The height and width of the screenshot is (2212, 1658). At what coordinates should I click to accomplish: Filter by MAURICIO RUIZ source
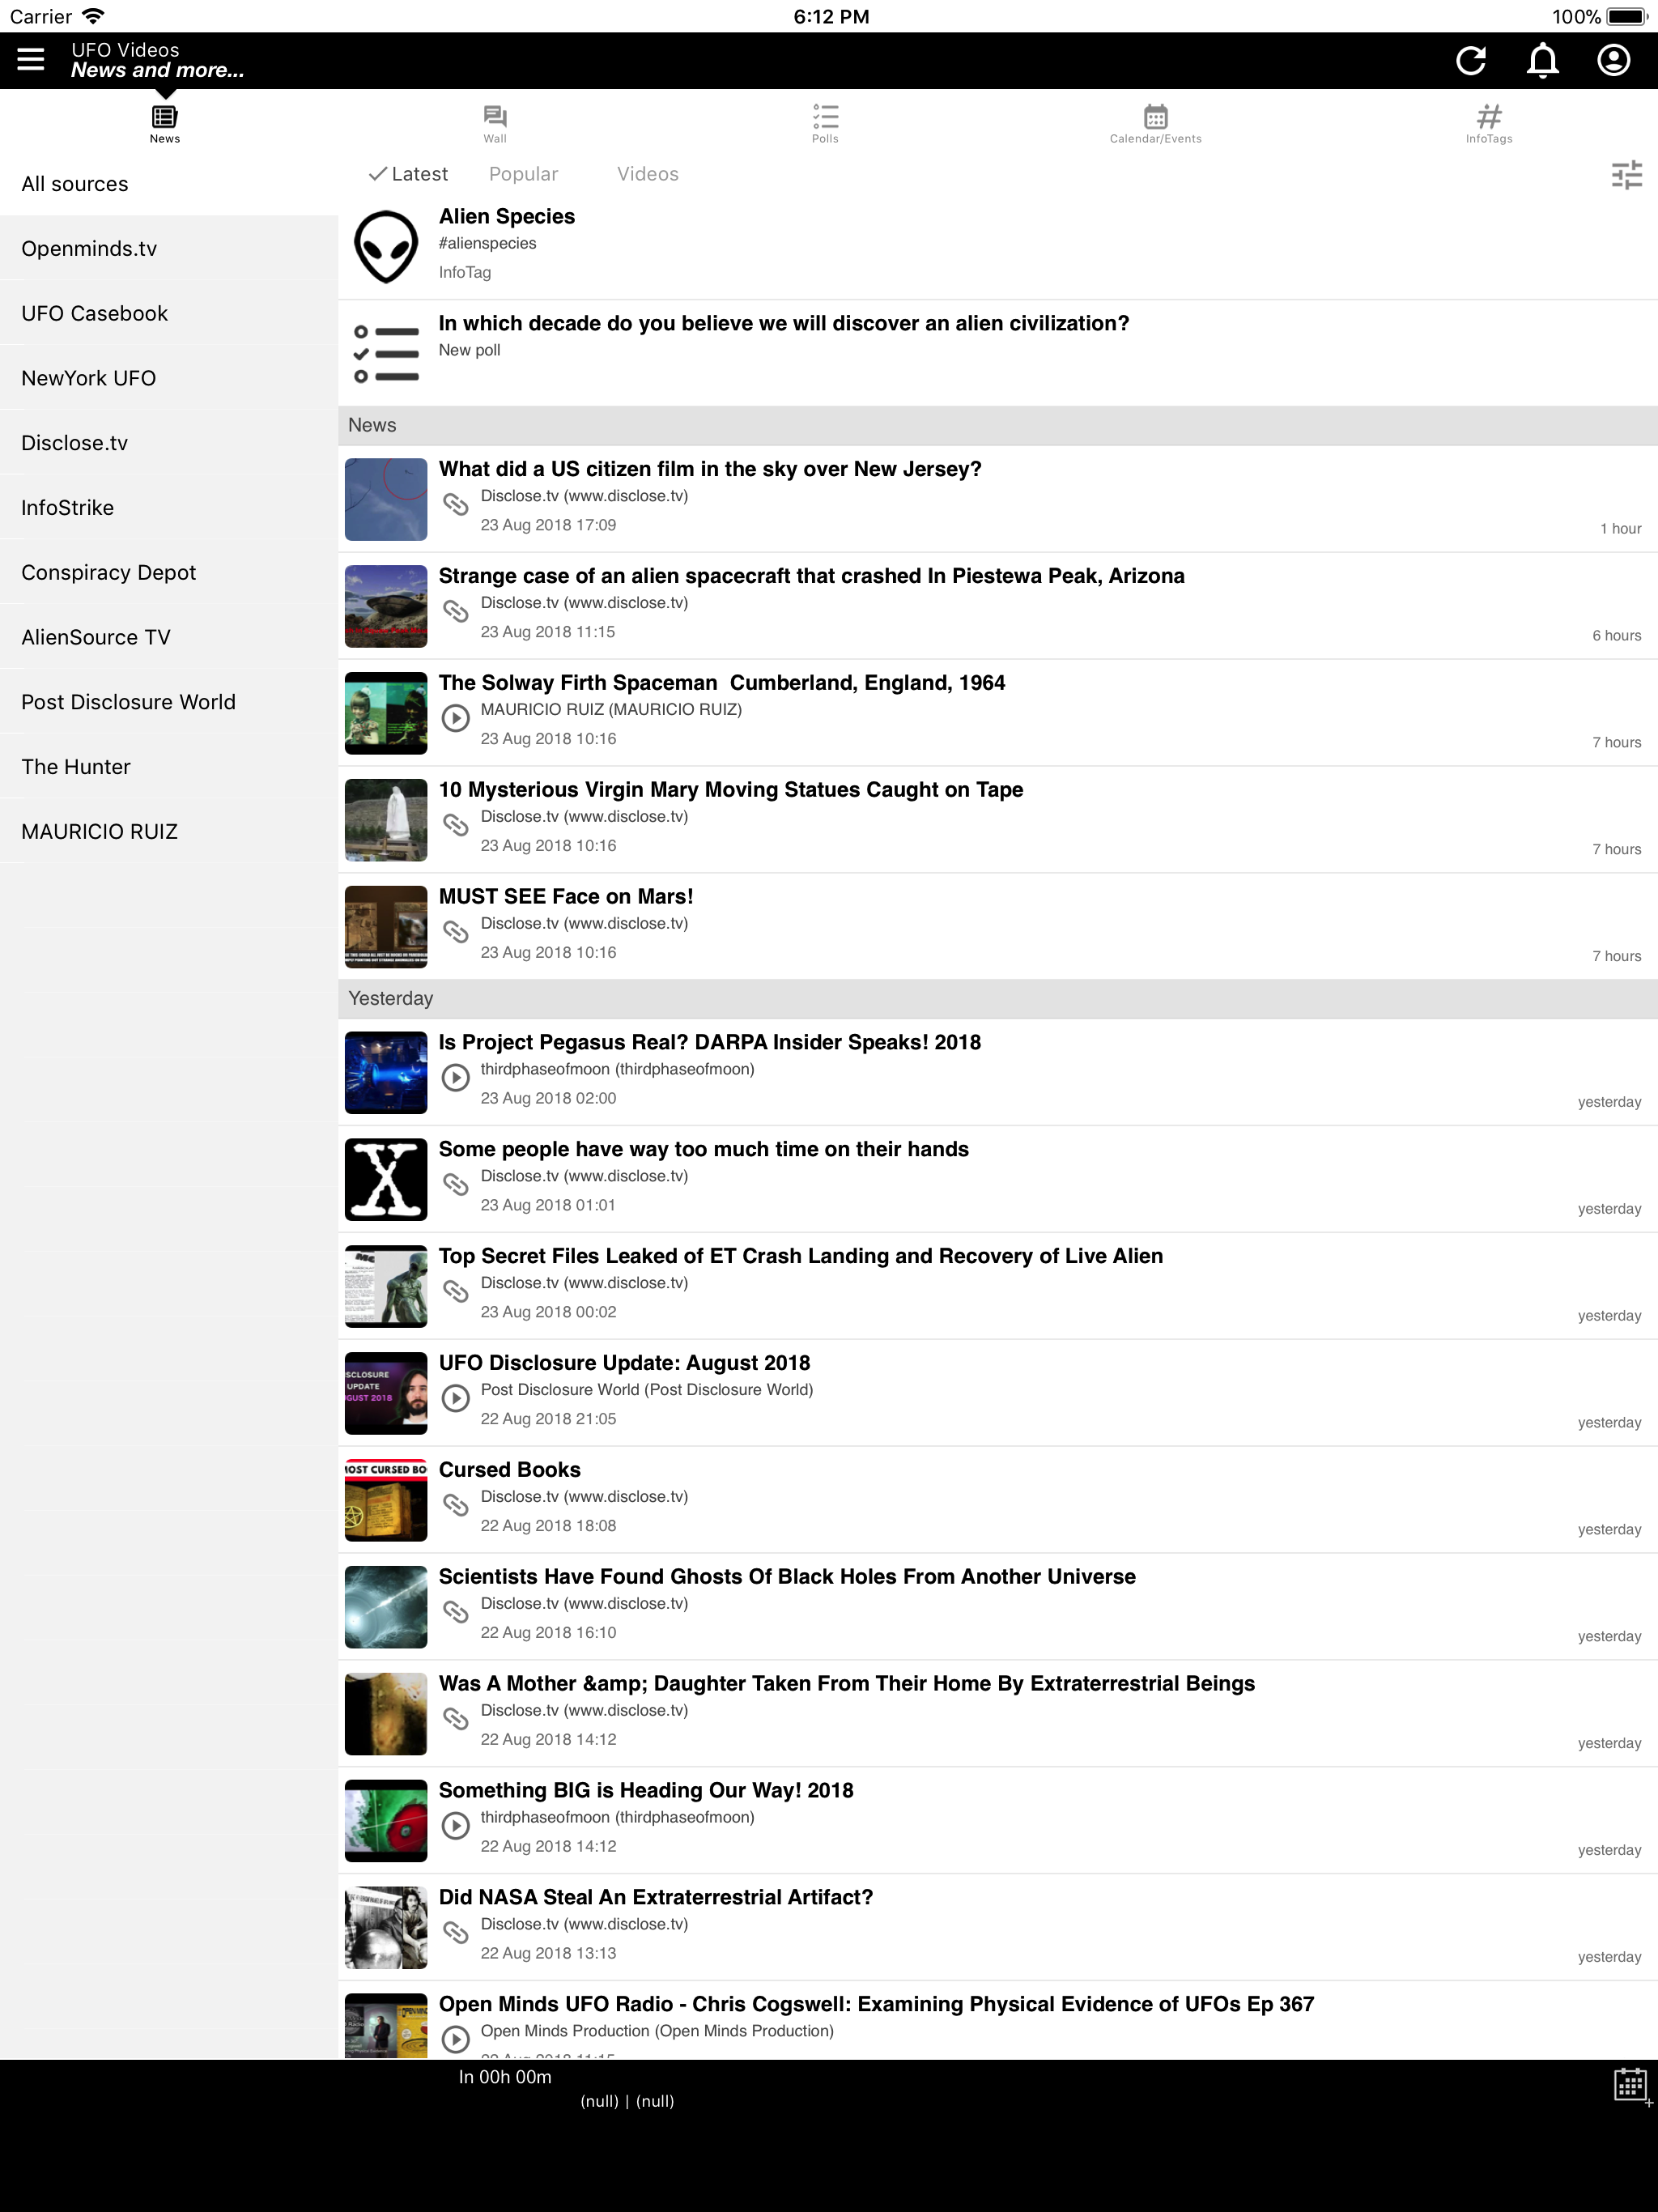pos(169,832)
